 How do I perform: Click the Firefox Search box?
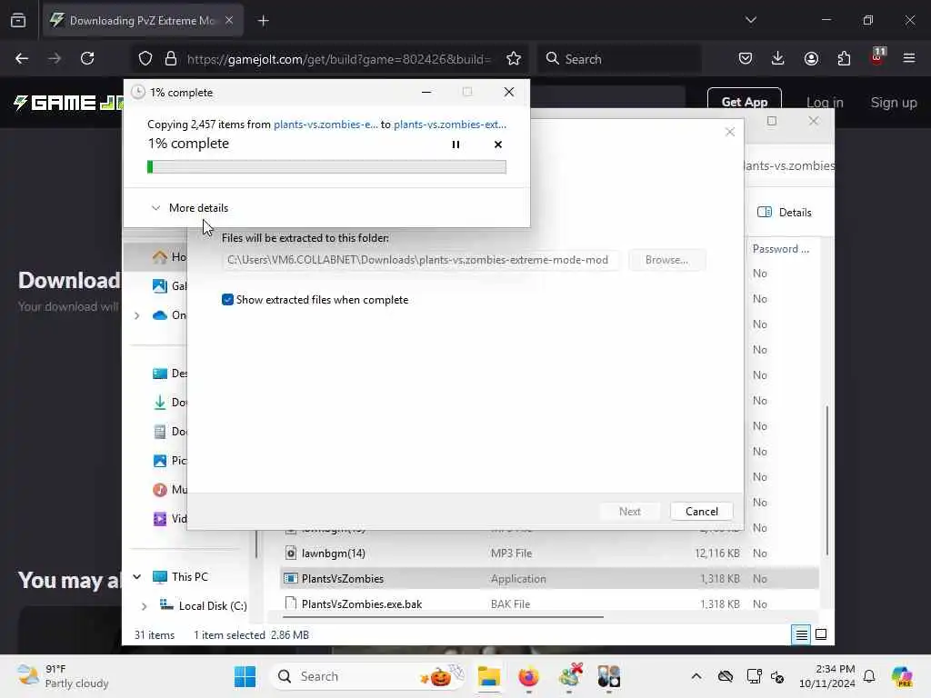(x=620, y=59)
